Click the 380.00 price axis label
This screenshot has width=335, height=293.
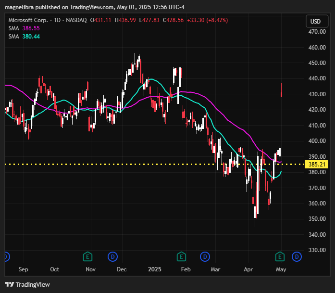pos(317,172)
